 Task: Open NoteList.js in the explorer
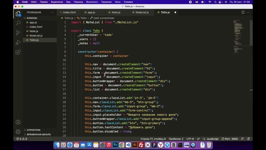click(x=40, y=36)
